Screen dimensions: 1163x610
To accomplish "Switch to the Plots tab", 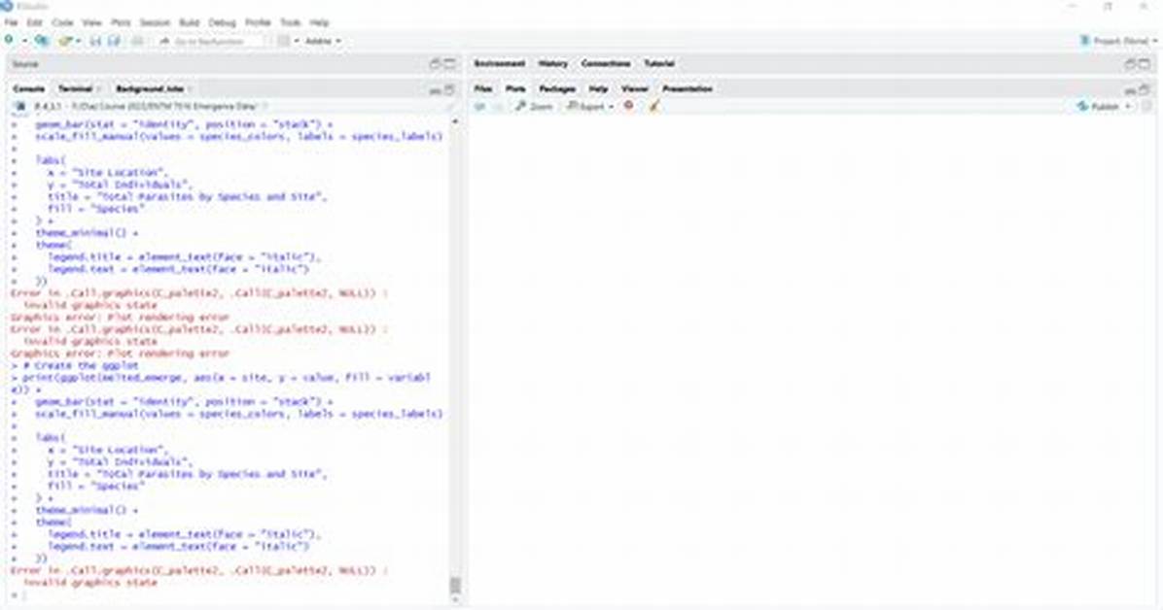I will point(515,89).
